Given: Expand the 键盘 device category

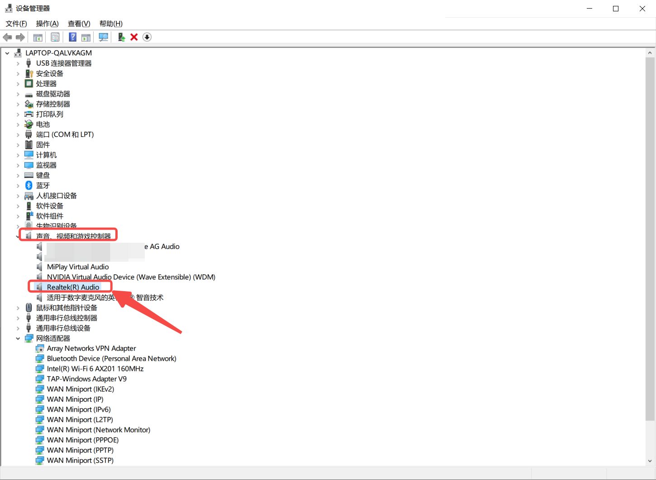Looking at the screenshot, I should 18,175.
